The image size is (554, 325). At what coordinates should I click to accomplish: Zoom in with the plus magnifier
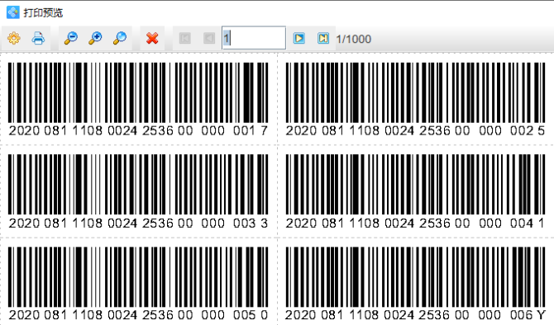95,38
